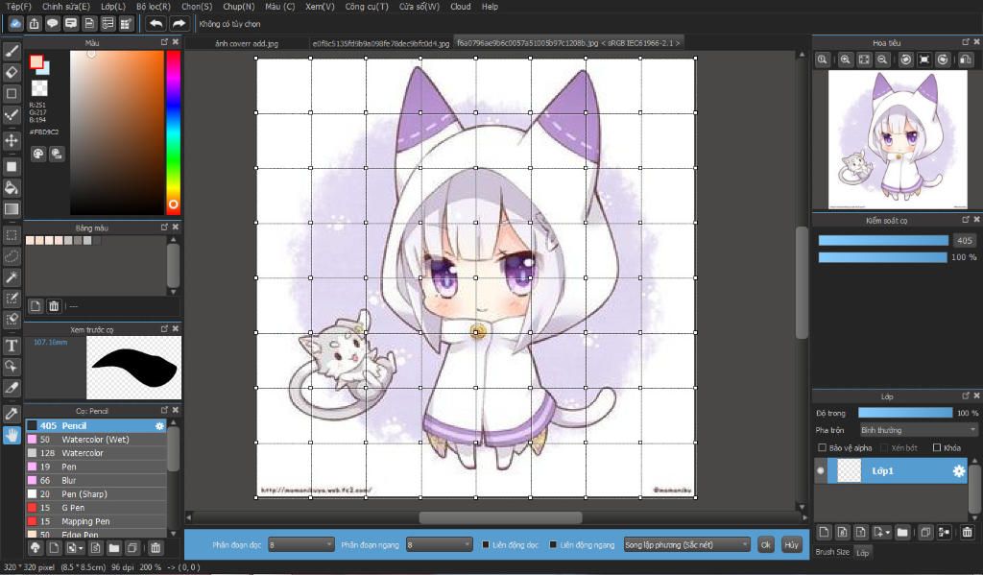Select the G Pen brush
The height and width of the screenshot is (575, 983).
[96, 508]
